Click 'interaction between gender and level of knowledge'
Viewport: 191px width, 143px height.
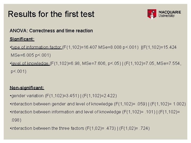coord(62,104)
